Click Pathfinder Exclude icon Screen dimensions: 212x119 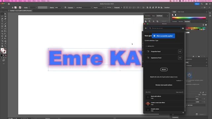(x=157, y=21)
